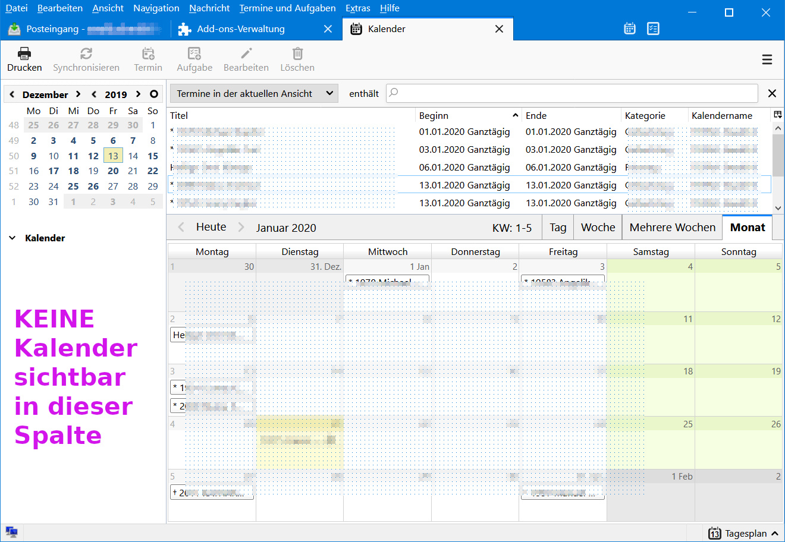Click the Sonntag 19 cell in month grid
The height and width of the screenshot is (542, 785).
click(x=739, y=390)
